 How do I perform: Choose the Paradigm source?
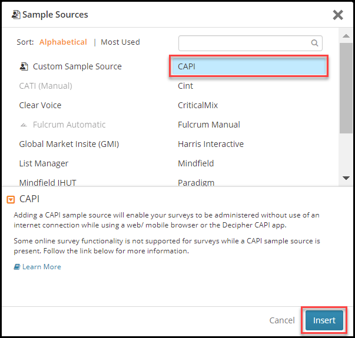click(x=196, y=182)
